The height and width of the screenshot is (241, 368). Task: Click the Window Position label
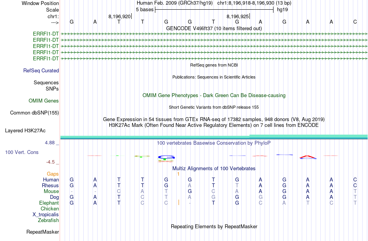40,3
